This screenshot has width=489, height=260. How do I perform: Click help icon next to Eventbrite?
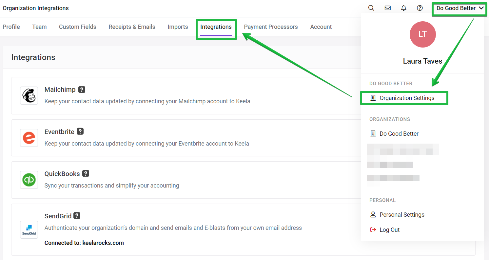point(80,131)
